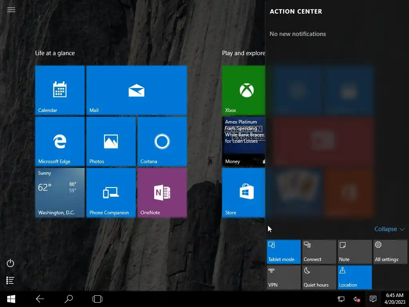
Task: Launch Microsoft Edge tile
Action: pyautogui.click(x=60, y=141)
